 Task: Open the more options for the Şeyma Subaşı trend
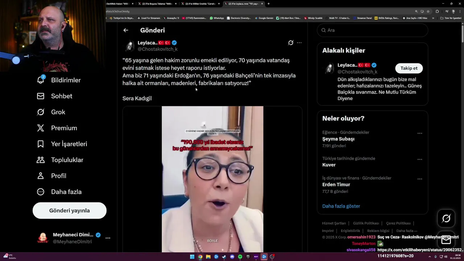click(x=420, y=133)
